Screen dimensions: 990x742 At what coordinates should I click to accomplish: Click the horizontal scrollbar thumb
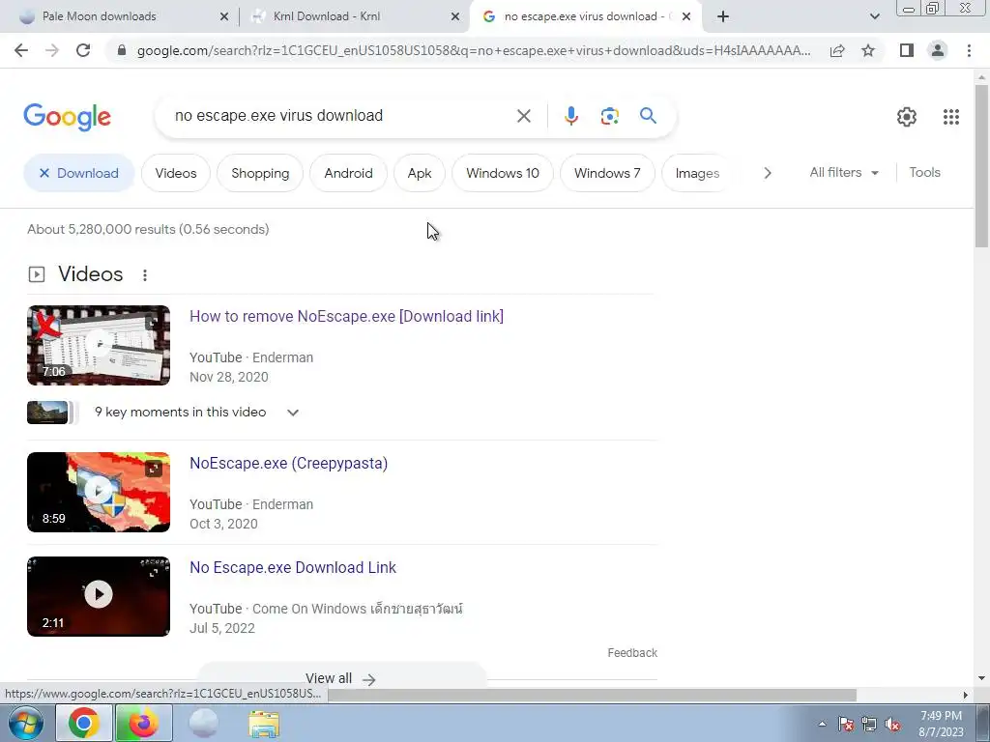click(x=593, y=695)
